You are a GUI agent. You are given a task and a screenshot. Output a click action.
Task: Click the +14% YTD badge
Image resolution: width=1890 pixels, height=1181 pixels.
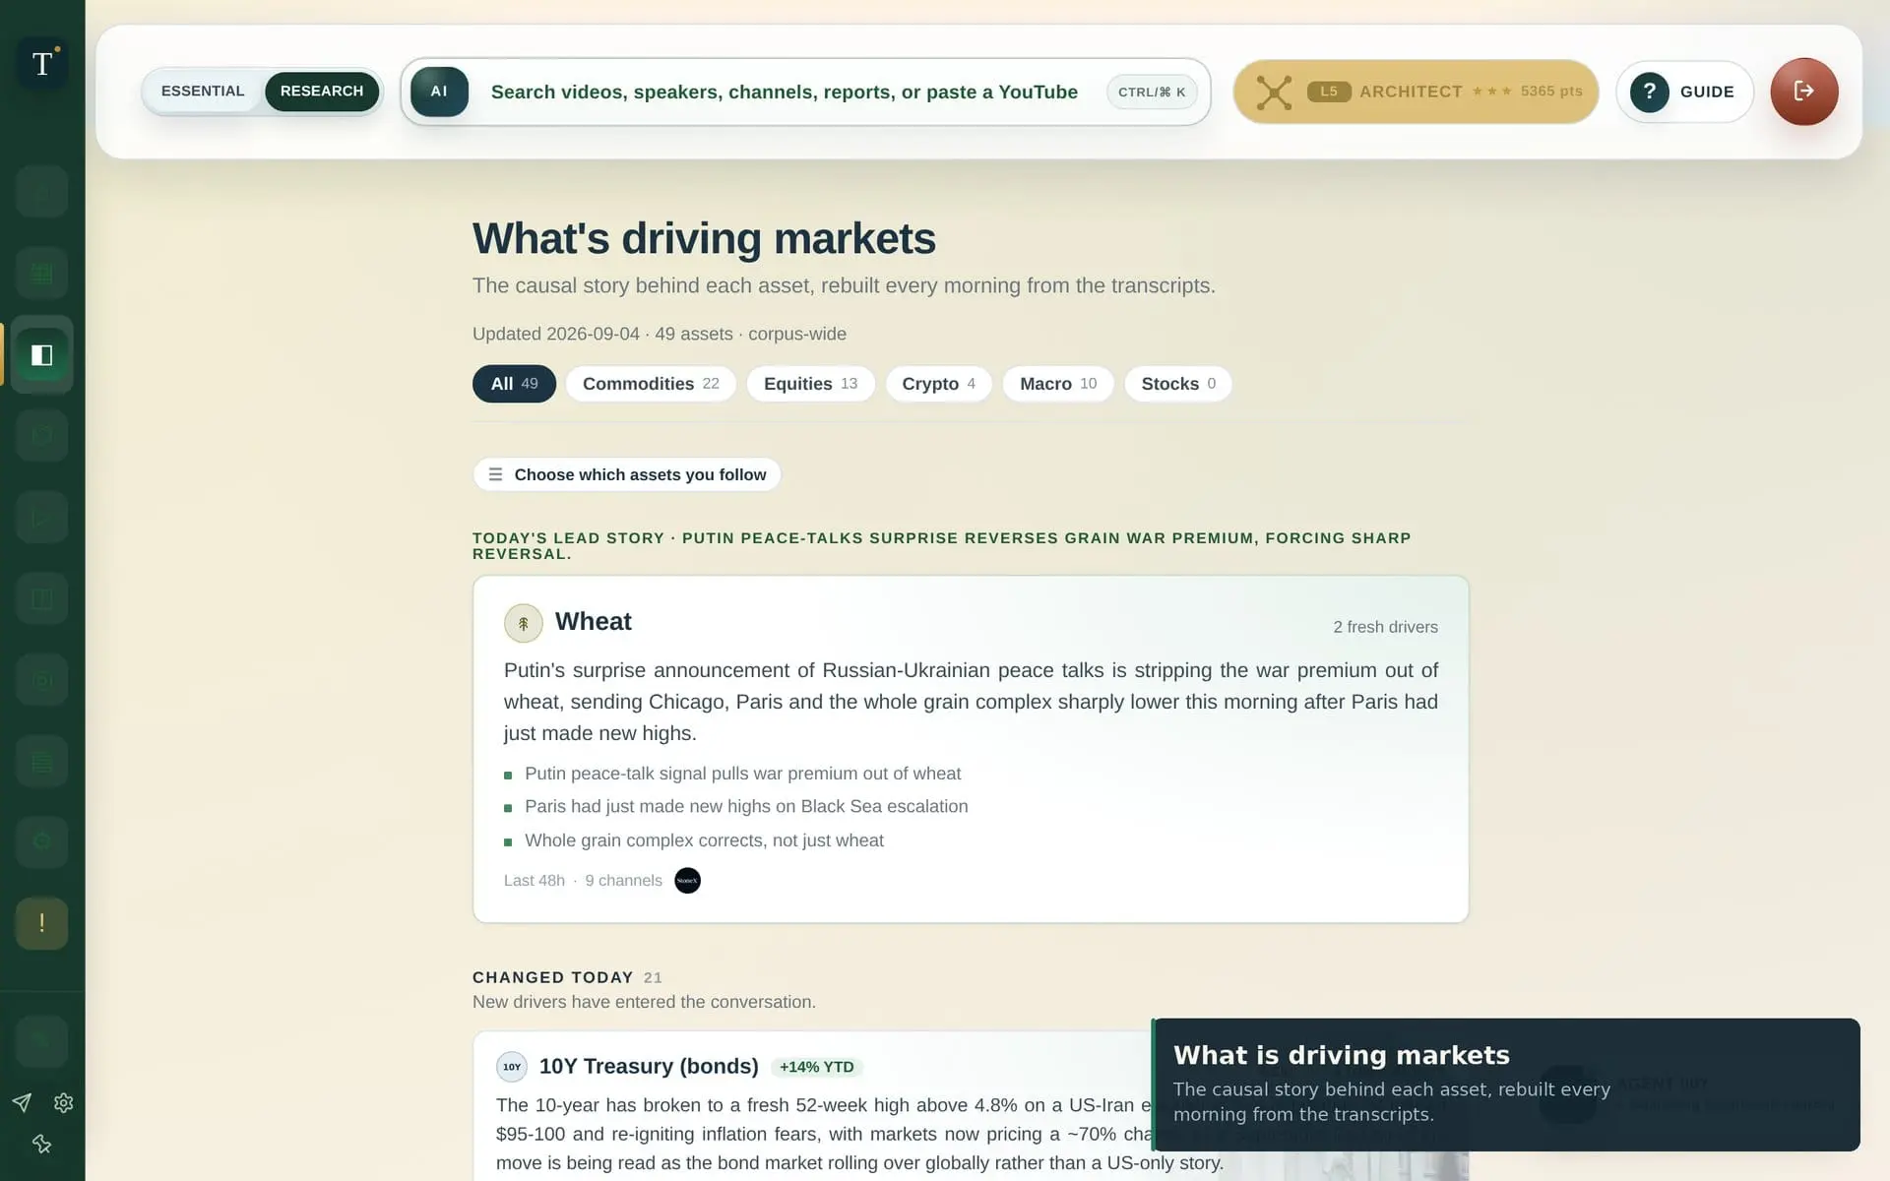(816, 1067)
